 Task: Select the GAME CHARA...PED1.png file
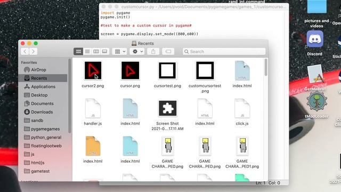click(242, 146)
